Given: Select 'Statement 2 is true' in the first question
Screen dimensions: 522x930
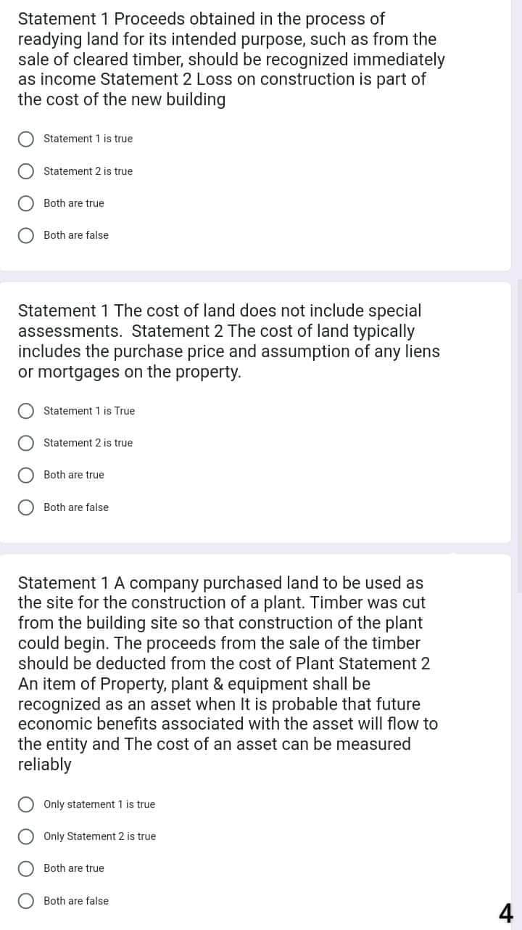Looking at the screenshot, I should pos(26,171).
